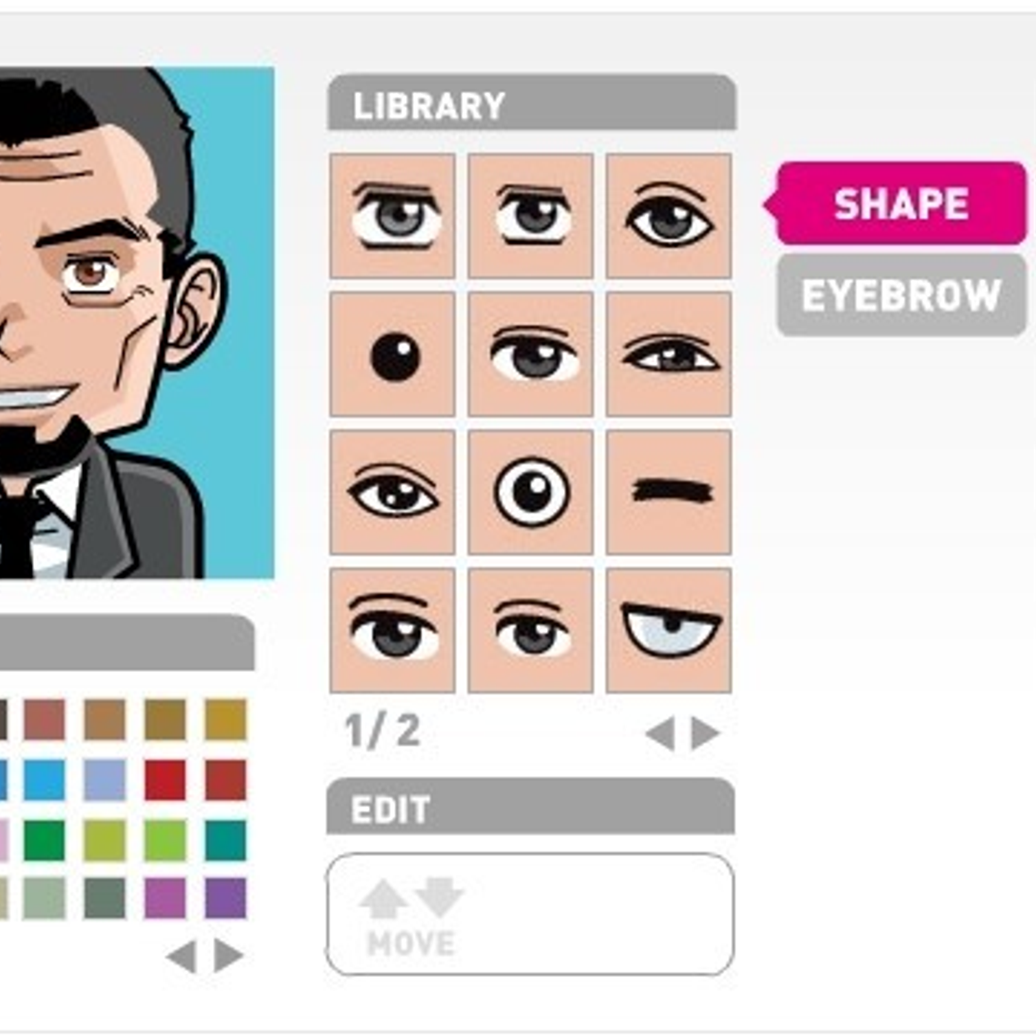Image resolution: width=1036 pixels, height=1036 pixels.
Task: Move the eye down with down arrow
Action: 440,897
